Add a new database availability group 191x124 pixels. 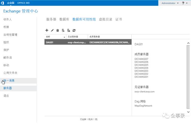click(47, 30)
